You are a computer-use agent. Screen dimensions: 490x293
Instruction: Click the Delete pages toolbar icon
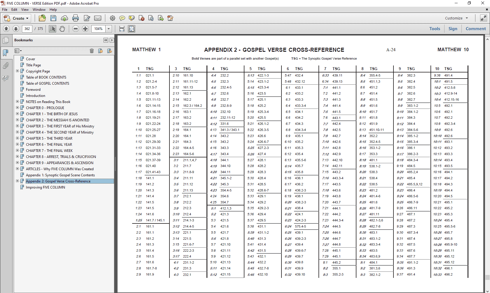141,18
